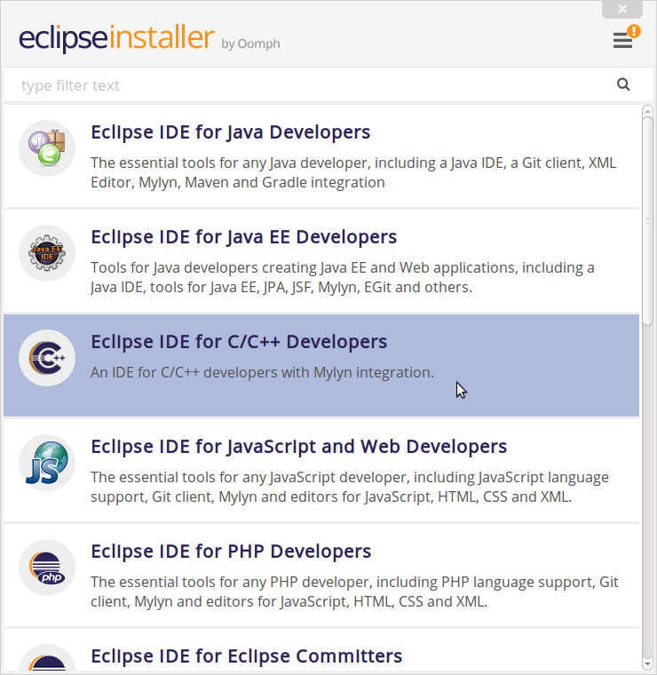657x675 pixels.
Task: Click the Java Developers package icon
Action: point(47,148)
